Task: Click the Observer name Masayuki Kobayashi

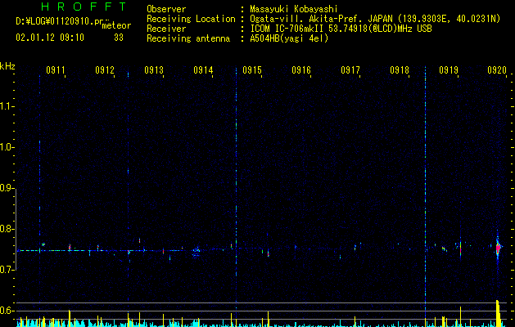Action: [294, 9]
